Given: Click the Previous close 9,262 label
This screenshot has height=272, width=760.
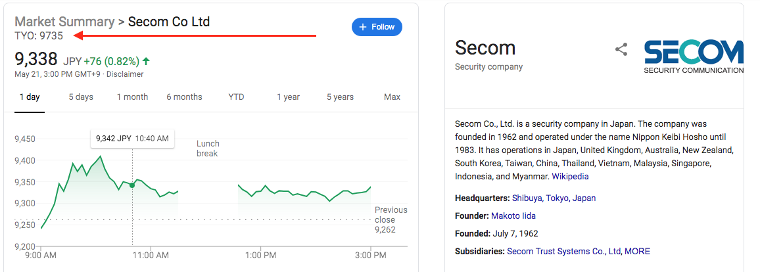Looking at the screenshot, I should pos(391,219).
